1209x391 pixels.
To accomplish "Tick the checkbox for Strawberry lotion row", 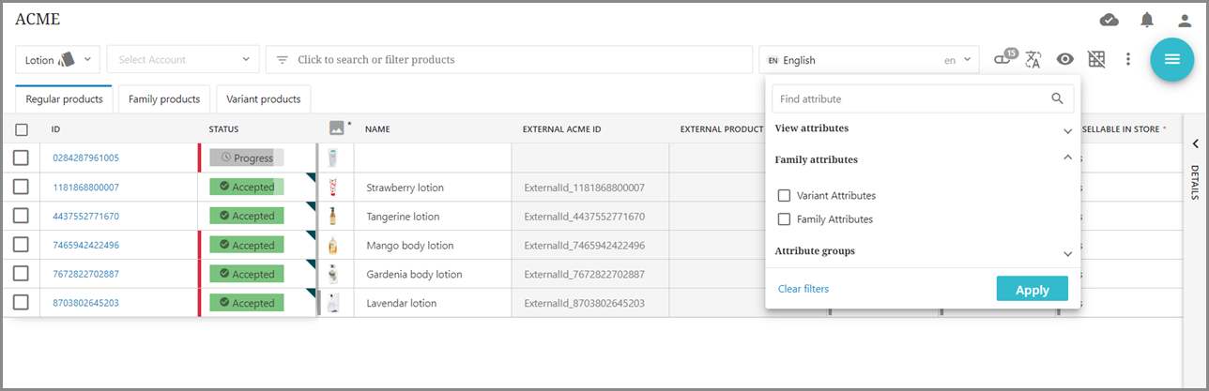I will pyautogui.click(x=22, y=188).
